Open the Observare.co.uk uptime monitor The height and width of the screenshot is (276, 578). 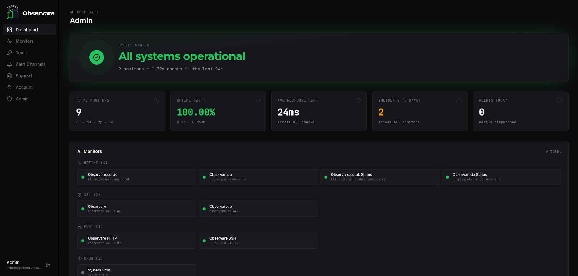point(136,177)
